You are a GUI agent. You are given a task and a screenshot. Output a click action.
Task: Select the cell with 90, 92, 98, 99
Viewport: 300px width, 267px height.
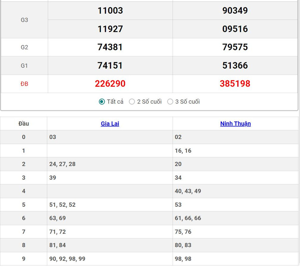click(67, 259)
